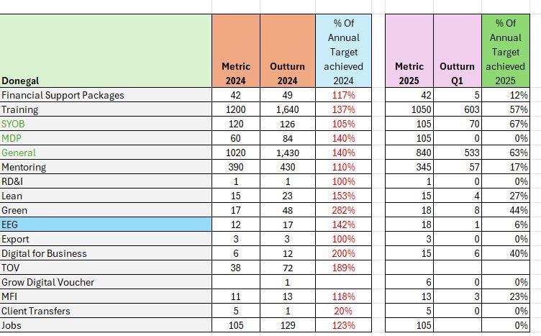Click the Metric 2024 column header
This screenshot has height=336, width=541.
tap(235, 73)
